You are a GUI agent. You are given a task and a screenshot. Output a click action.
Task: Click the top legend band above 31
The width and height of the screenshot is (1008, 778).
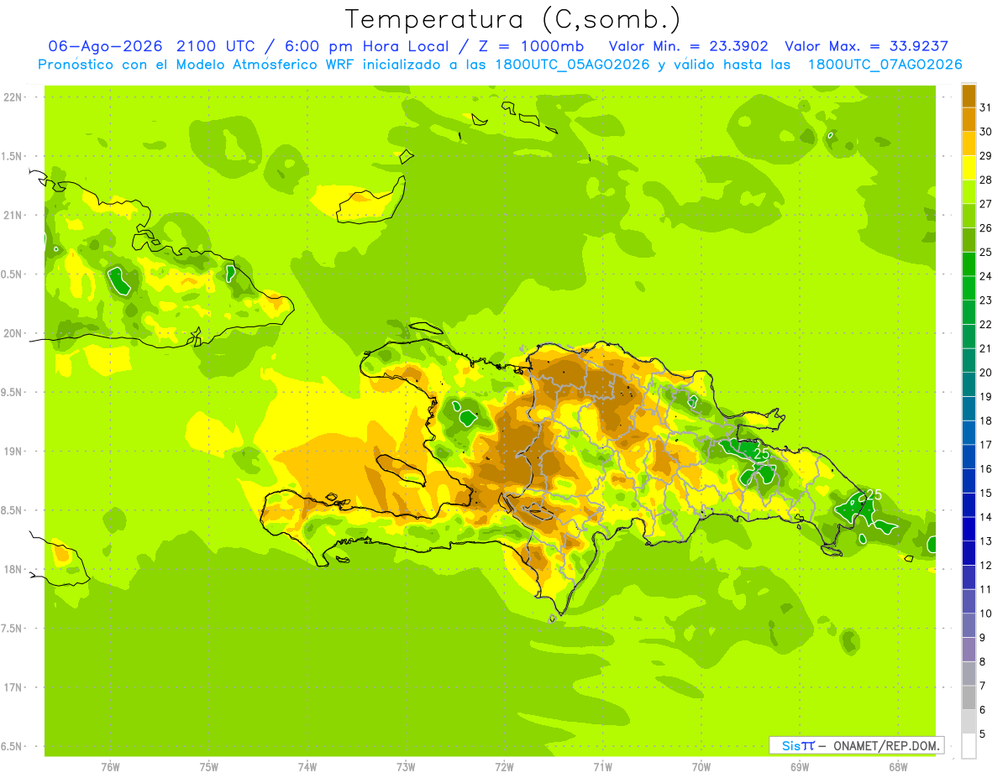point(969,96)
